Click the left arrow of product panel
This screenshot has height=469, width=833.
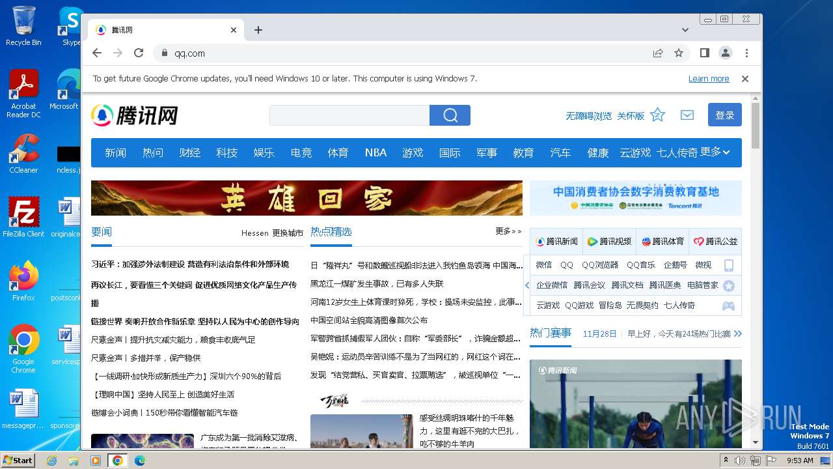[x=527, y=285]
